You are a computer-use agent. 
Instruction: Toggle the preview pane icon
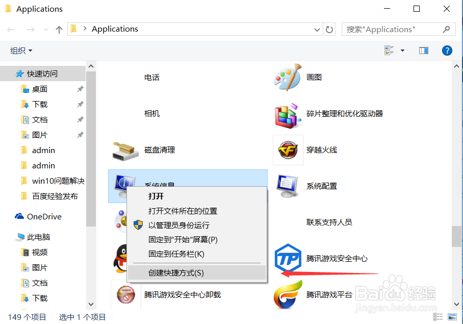coord(424,51)
